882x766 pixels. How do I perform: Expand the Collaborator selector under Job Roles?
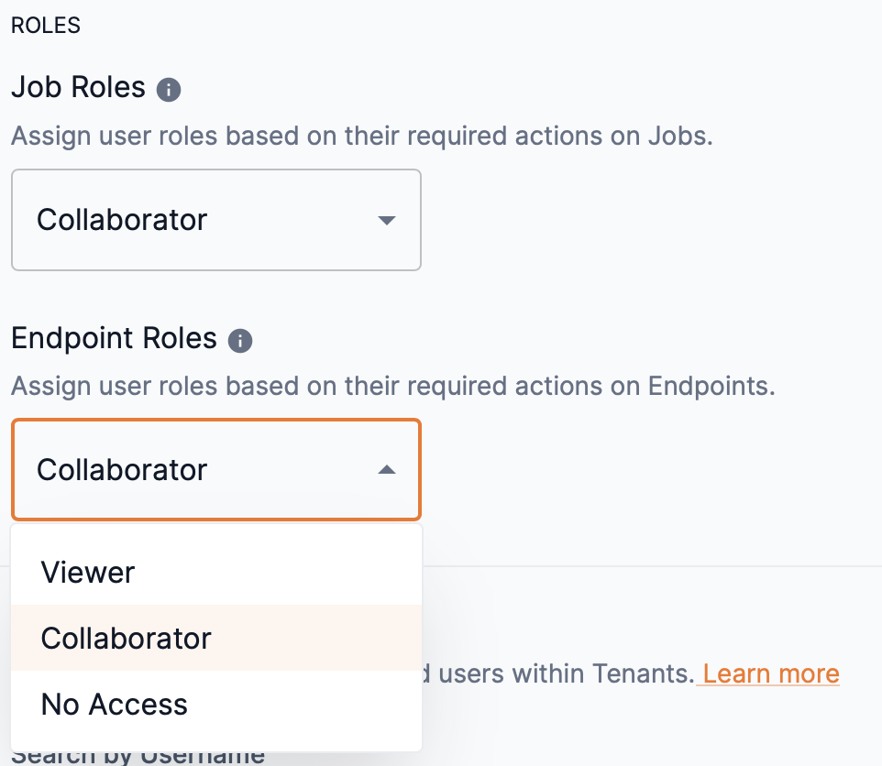(x=215, y=220)
